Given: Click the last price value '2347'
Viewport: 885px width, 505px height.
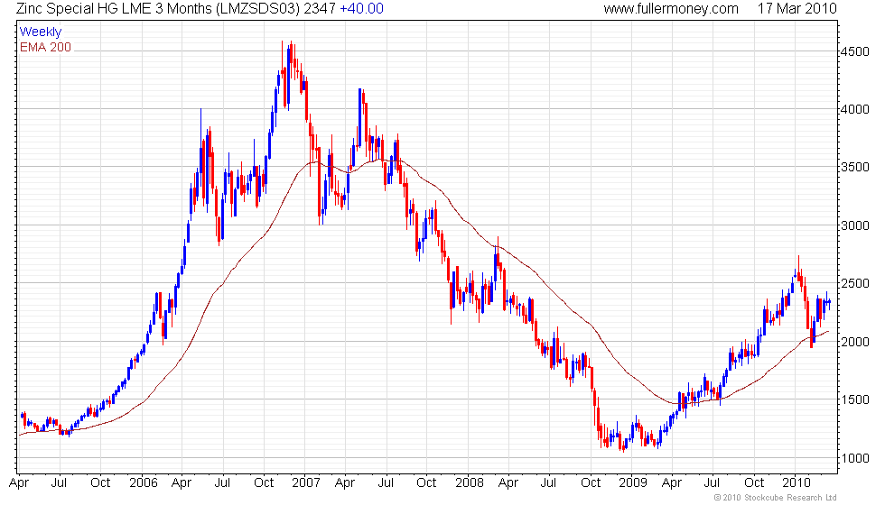Looking at the screenshot, I should (x=320, y=8).
